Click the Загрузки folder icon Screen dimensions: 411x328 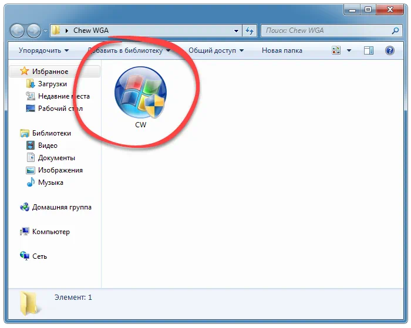tap(31, 84)
